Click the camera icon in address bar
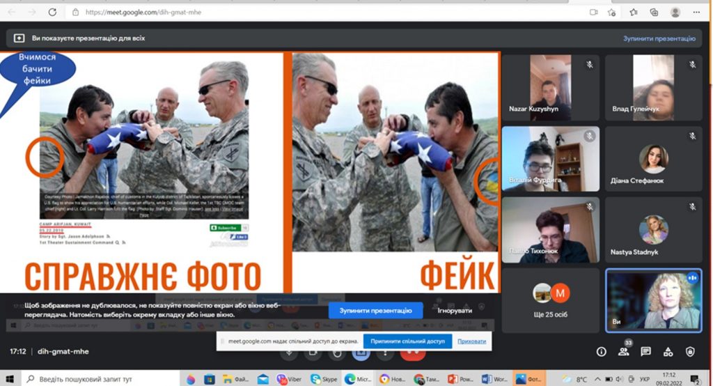Screen dimensions: 713x386 594,12
